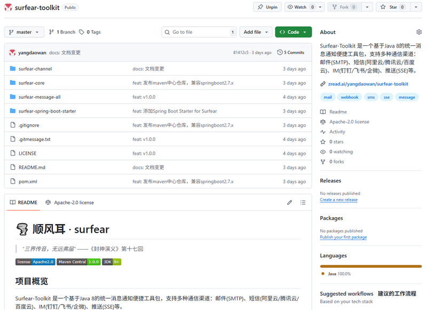Click the surfear-spring-boot-starter folder icon
427x310 pixels.
tap(12, 111)
